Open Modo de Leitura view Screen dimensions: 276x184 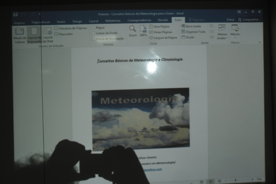19,34
